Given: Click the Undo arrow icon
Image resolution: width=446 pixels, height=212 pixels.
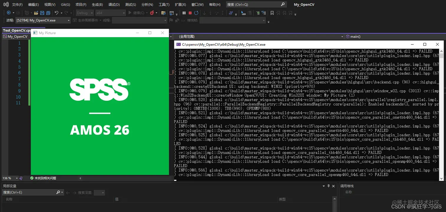Looking at the screenshot, I should tap(57, 13).
